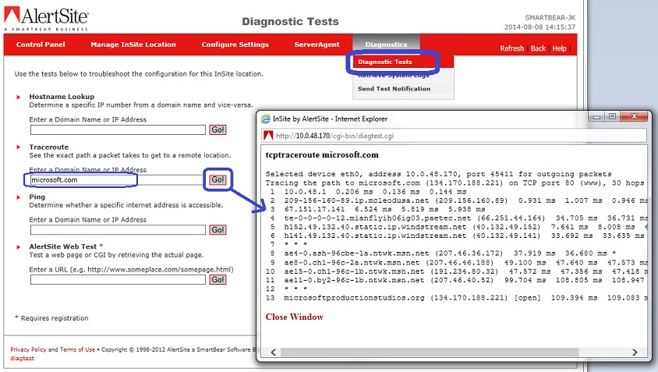Click the Help link

559,48
